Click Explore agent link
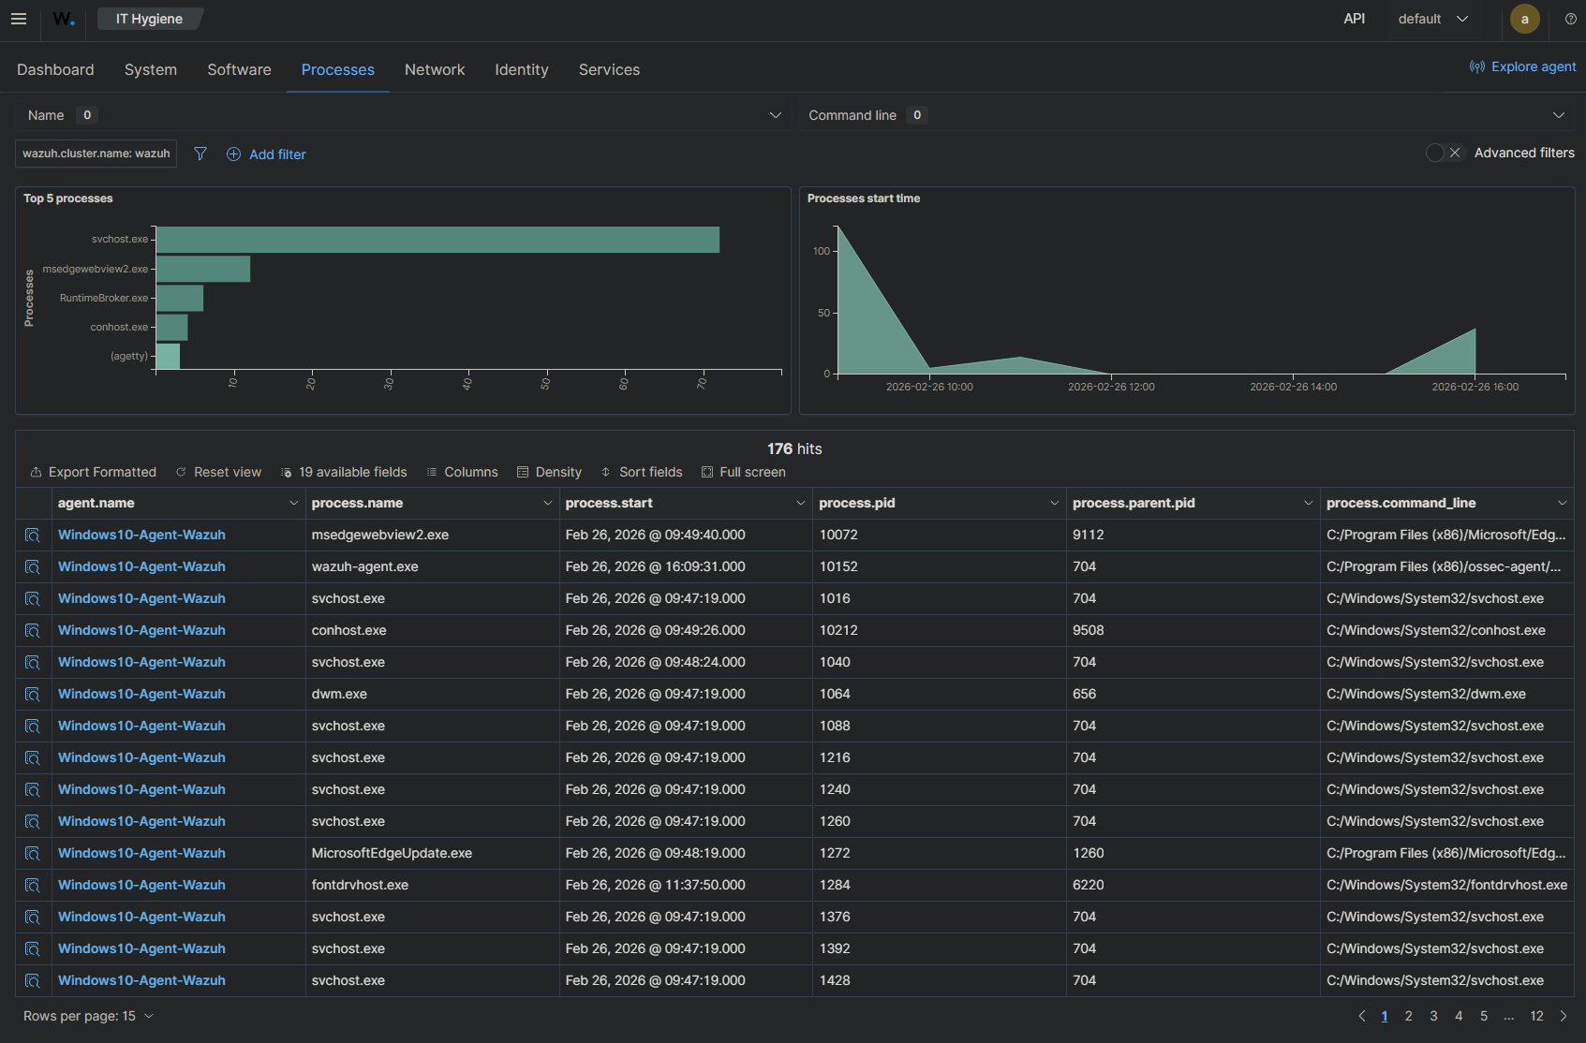The image size is (1586, 1043). pyautogui.click(x=1522, y=66)
